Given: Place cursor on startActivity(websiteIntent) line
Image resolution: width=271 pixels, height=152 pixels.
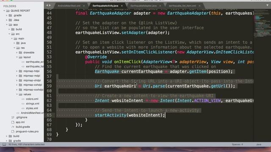Looking at the screenshot, I should coord(130,115).
